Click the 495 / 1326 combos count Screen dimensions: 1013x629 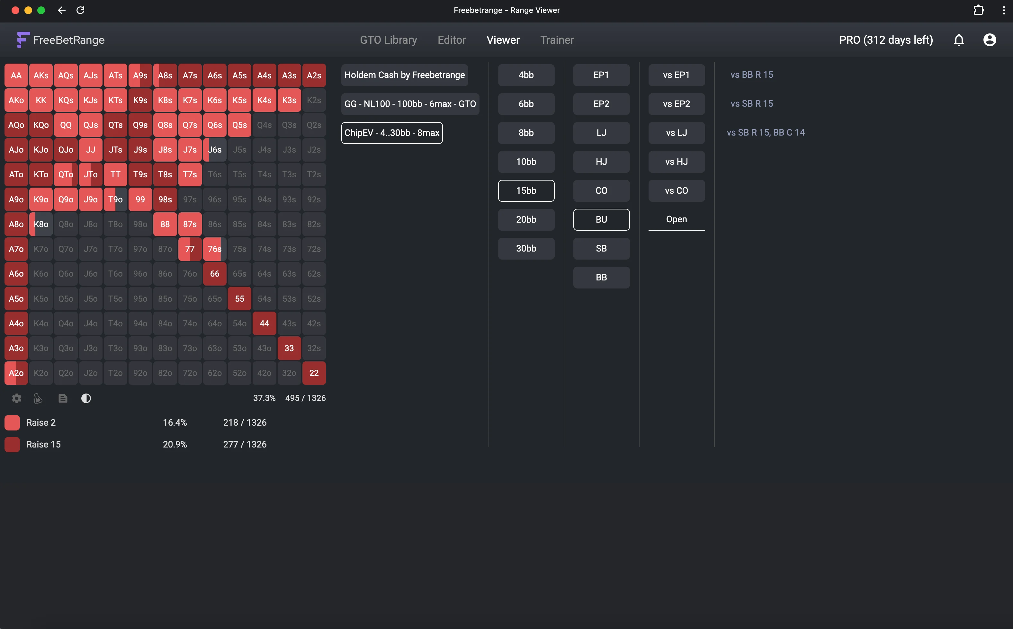tap(306, 398)
